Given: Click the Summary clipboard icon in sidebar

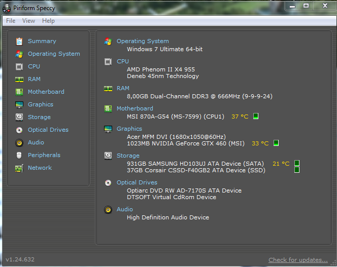Looking at the screenshot, I should [19, 41].
